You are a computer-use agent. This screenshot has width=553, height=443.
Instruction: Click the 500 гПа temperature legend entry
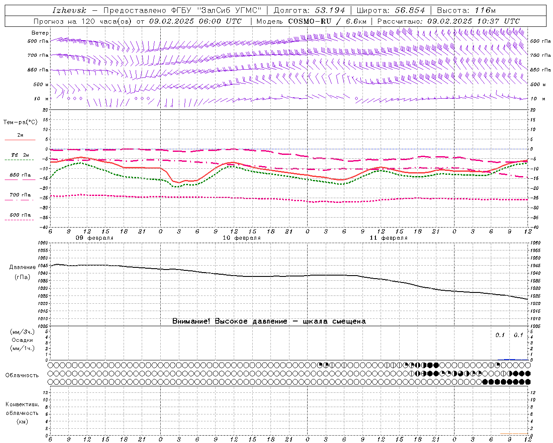[20, 215]
